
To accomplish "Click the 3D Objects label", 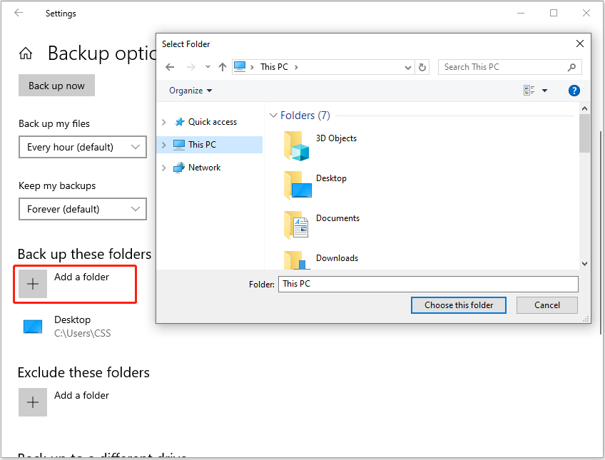I will (x=336, y=138).
